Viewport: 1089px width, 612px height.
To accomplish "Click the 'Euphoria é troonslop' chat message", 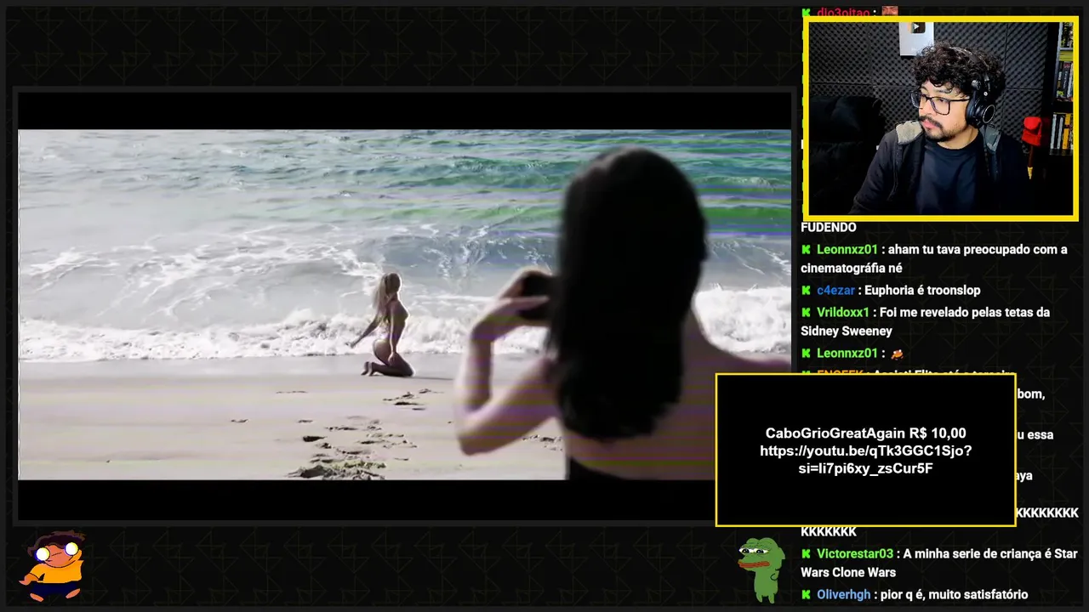I will pos(922,291).
